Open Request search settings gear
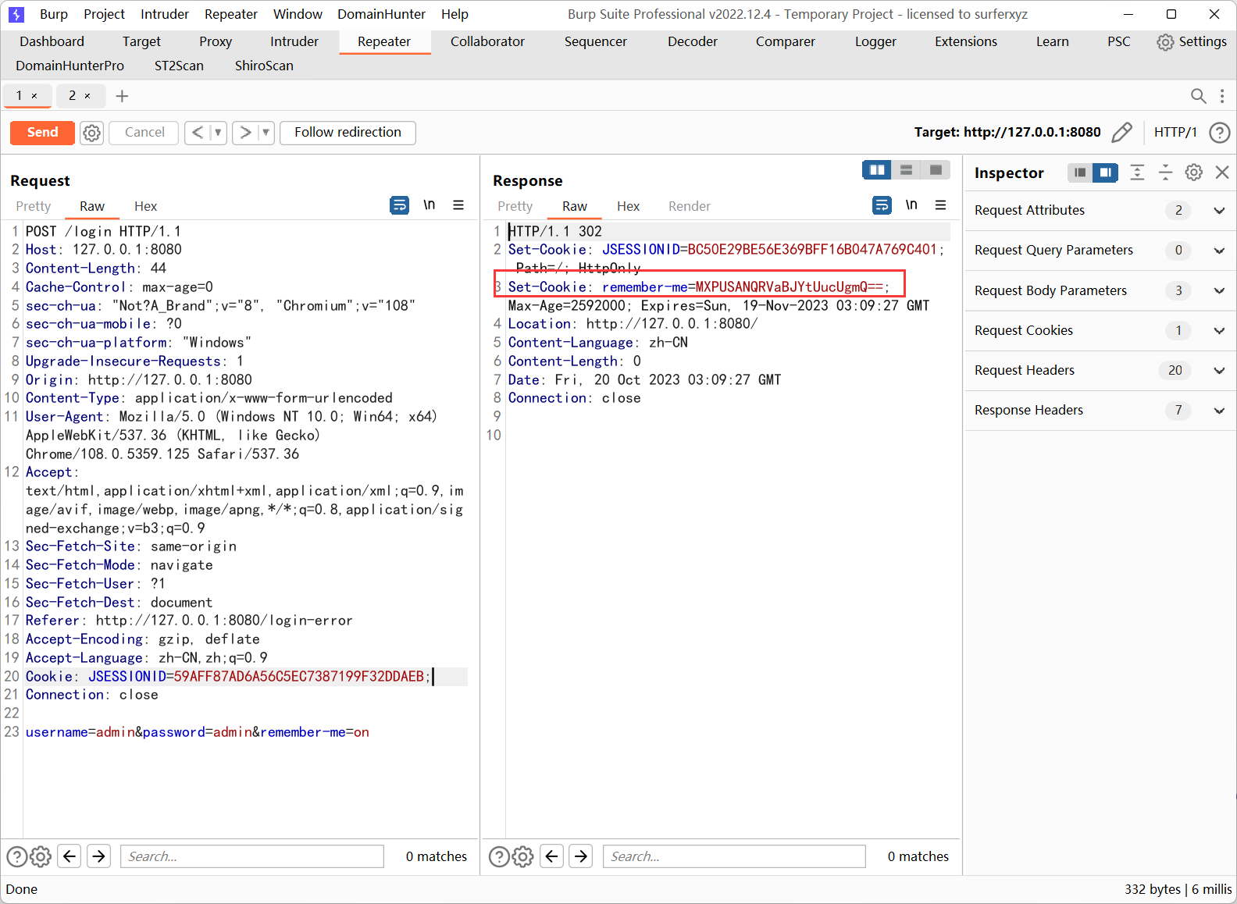Image resolution: width=1237 pixels, height=904 pixels. click(x=41, y=856)
